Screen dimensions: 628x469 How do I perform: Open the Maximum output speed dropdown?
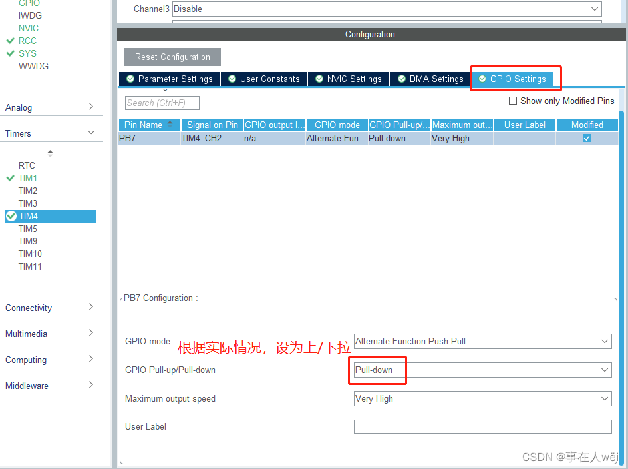482,399
